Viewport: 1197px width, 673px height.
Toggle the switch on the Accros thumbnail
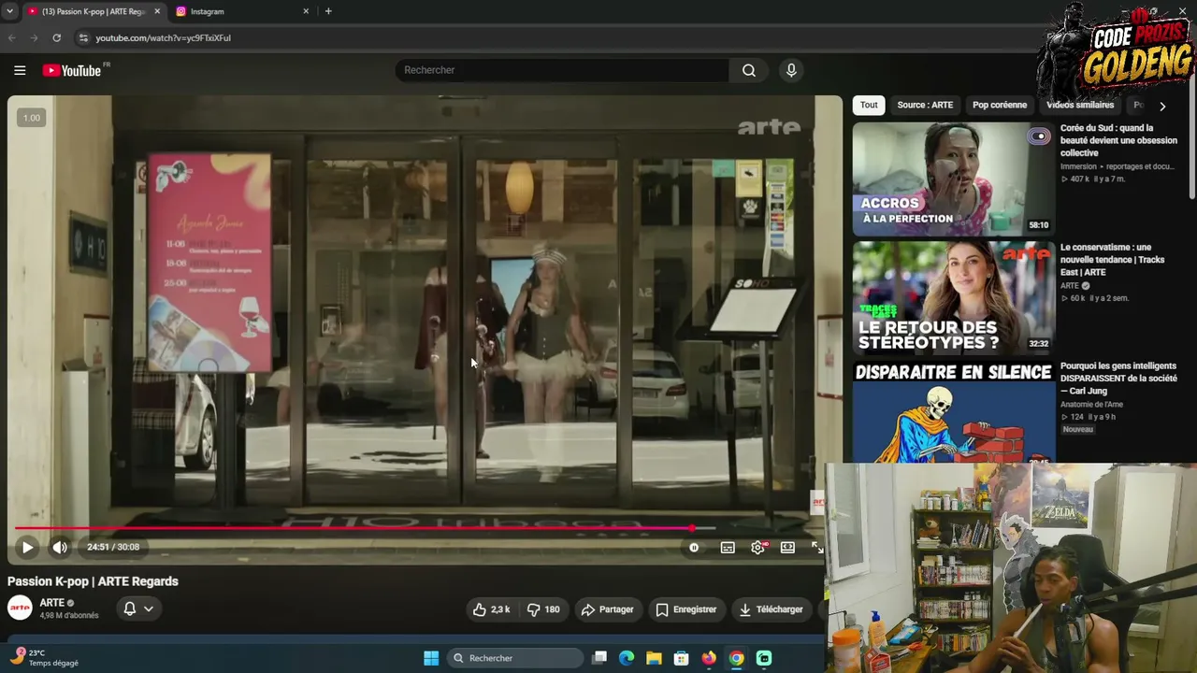1039,136
